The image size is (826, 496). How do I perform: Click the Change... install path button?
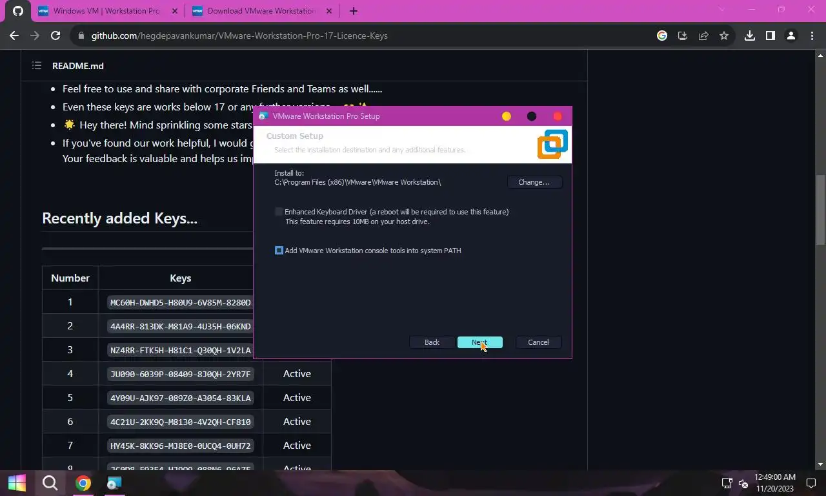click(534, 182)
